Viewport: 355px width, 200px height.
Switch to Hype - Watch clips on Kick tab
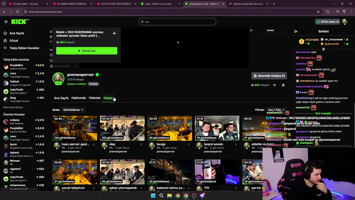coord(161,4)
